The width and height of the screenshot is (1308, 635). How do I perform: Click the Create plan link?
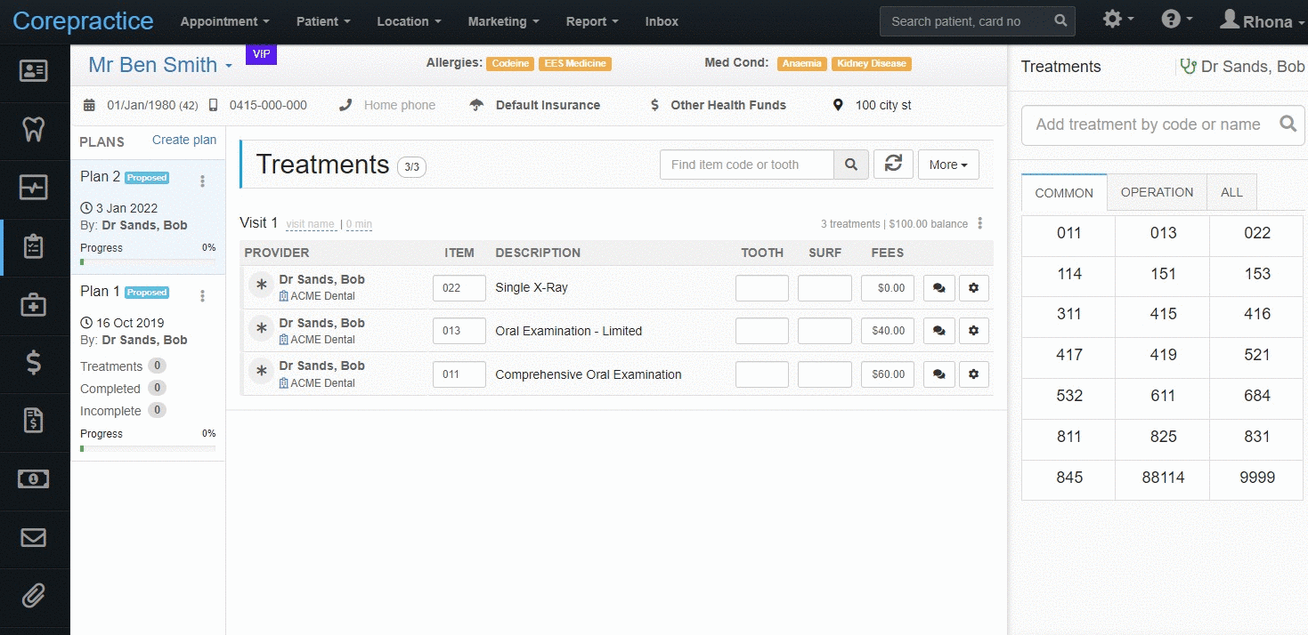(184, 140)
